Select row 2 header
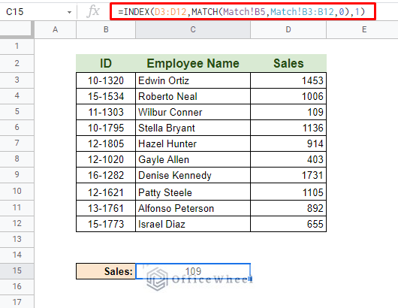The height and width of the screenshot is (308, 398). click(17, 63)
